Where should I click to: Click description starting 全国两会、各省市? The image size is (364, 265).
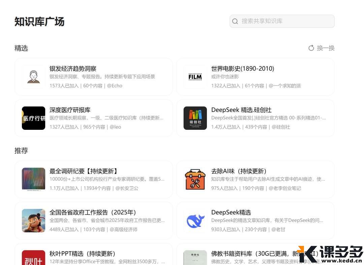(107, 220)
